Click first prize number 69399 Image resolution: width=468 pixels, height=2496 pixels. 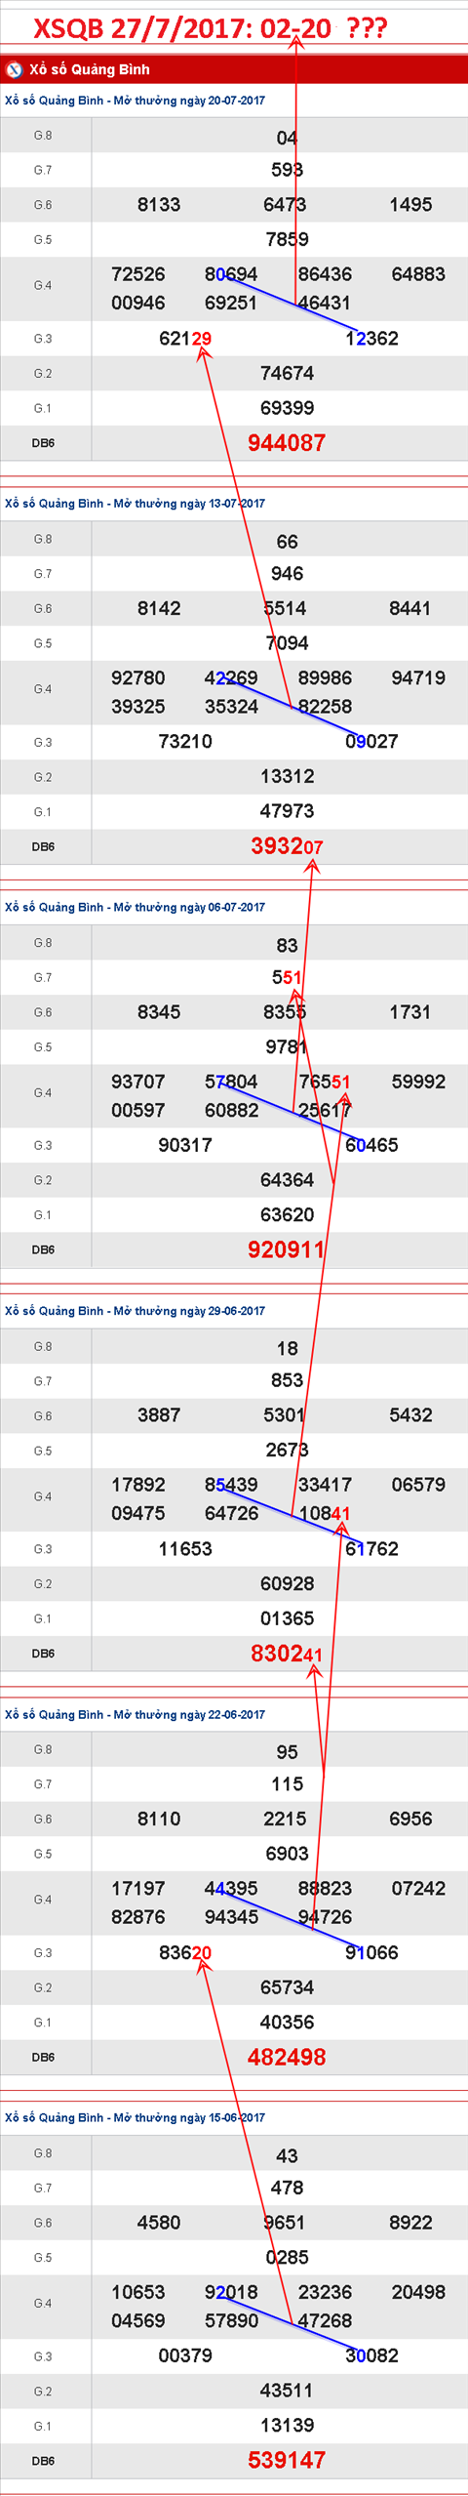coord(287,408)
